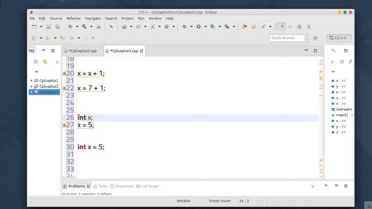Expand the Cplusplus1 project node
The width and height of the screenshot is (372, 209).
coord(31,81)
